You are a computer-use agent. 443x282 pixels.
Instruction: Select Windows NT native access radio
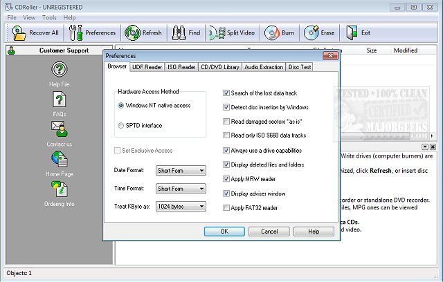(x=121, y=106)
